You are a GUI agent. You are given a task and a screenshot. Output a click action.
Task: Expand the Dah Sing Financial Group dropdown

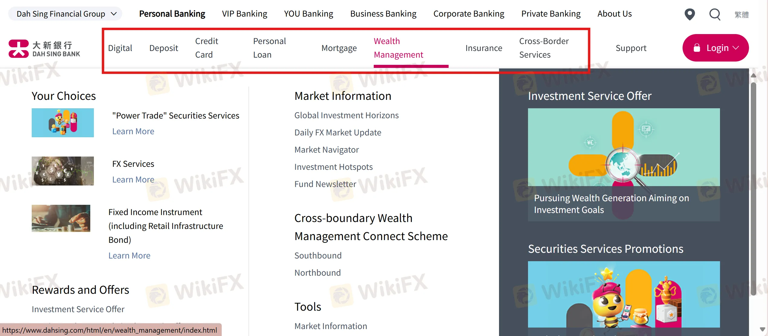tap(65, 14)
